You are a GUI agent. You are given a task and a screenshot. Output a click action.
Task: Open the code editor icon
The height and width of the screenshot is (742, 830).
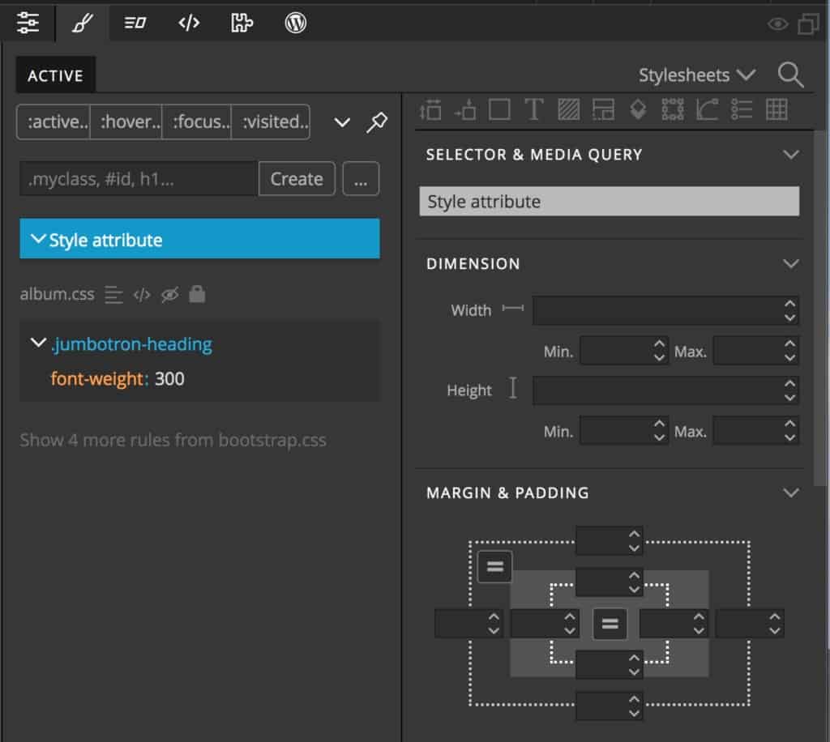coord(189,23)
